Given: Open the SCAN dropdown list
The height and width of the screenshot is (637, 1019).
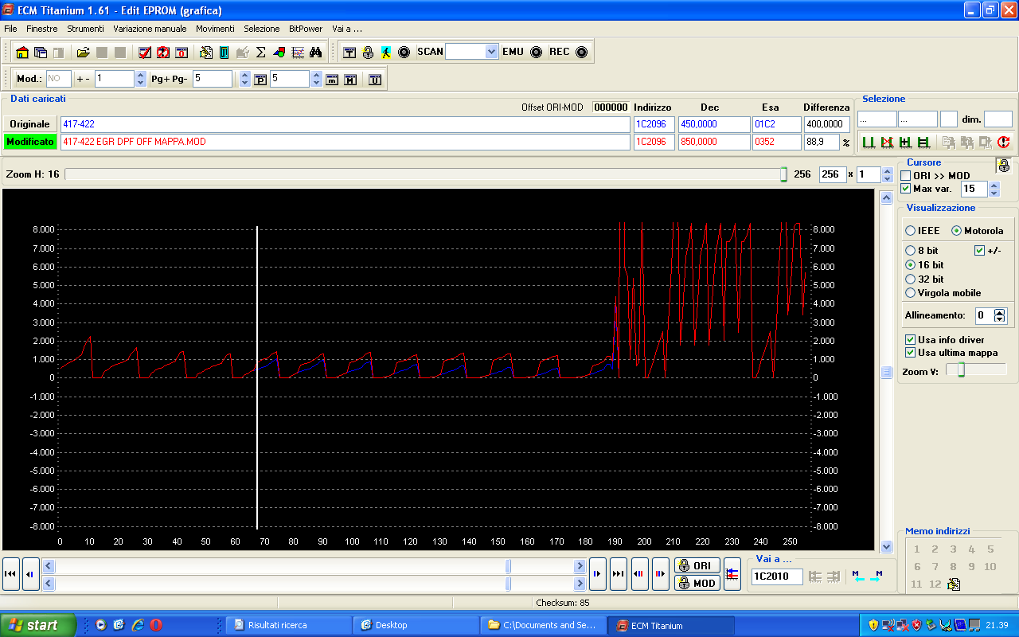Looking at the screenshot, I should tap(491, 52).
